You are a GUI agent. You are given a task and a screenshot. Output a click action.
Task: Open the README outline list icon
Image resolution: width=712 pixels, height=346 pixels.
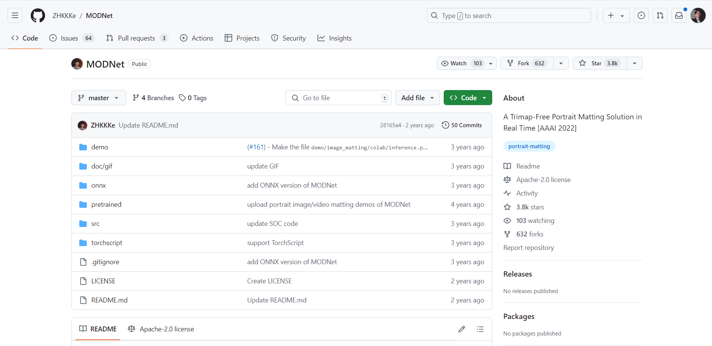pos(480,329)
